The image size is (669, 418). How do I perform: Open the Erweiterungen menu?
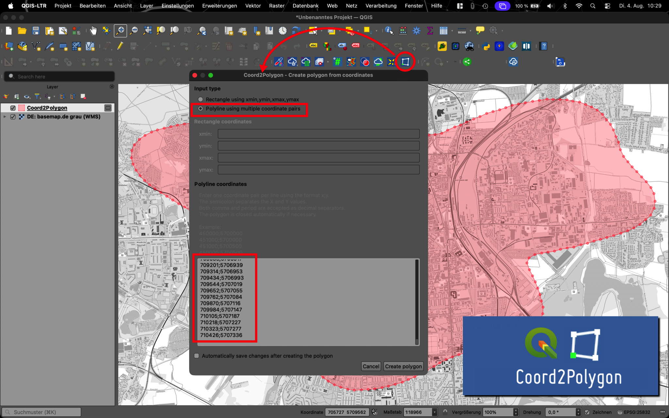pyautogui.click(x=220, y=6)
